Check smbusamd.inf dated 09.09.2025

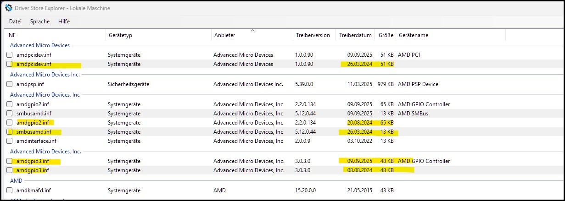[10, 114]
